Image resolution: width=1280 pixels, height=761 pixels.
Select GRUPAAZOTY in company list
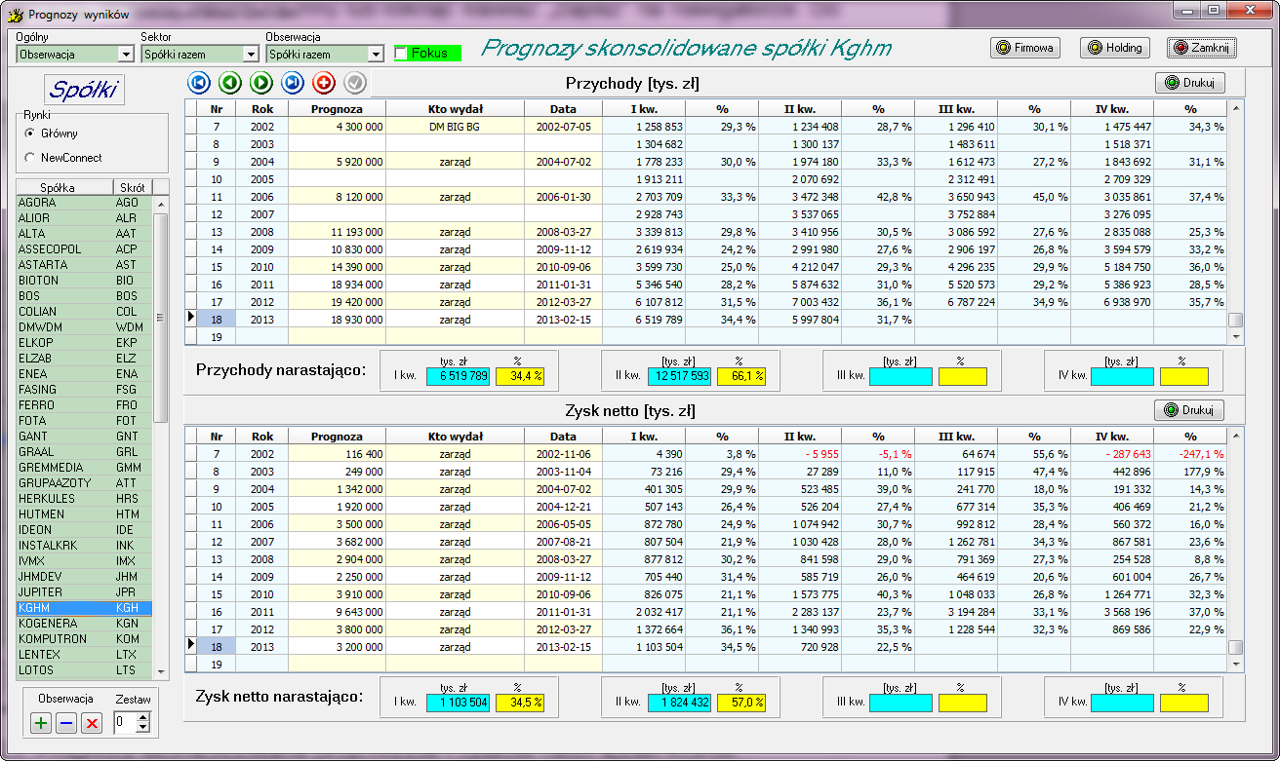pyautogui.click(x=84, y=483)
